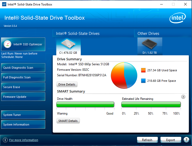The image size is (192, 146).
Task: Select the D:\ 1.82 TB drive icon
Action: (x=149, y=44)
